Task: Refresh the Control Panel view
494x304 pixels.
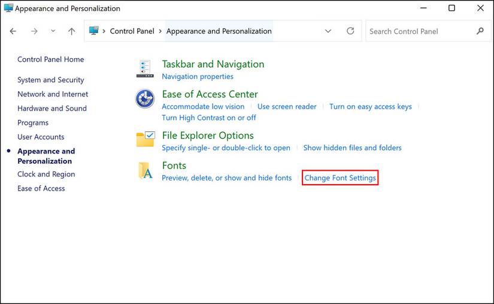Action: 350,31
